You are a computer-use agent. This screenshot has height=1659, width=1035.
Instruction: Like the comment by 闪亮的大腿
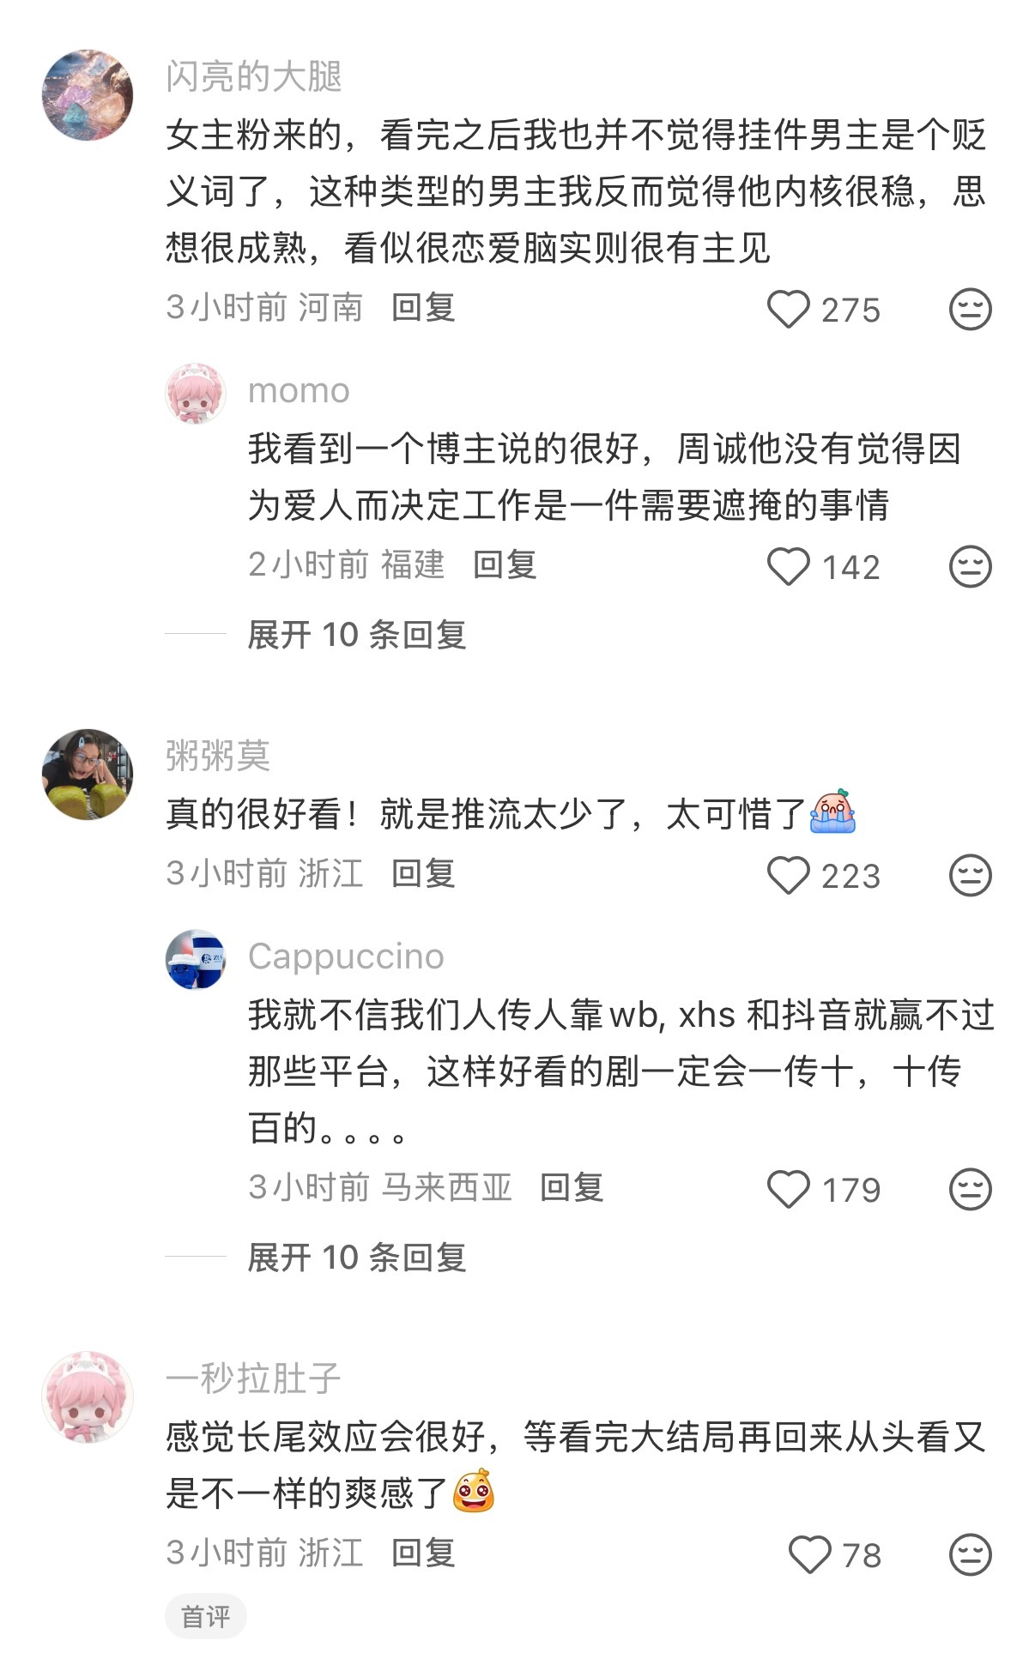788,310
